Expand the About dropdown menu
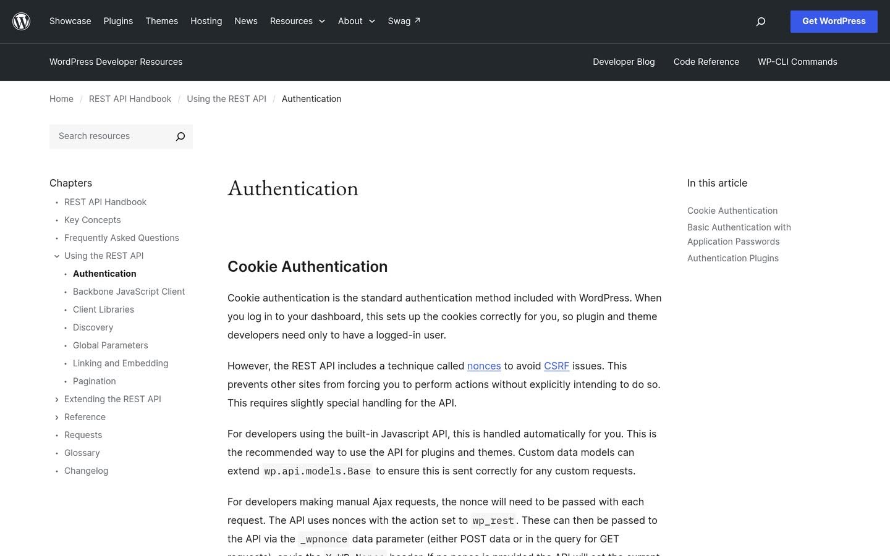890x556 pixels. 357,21
